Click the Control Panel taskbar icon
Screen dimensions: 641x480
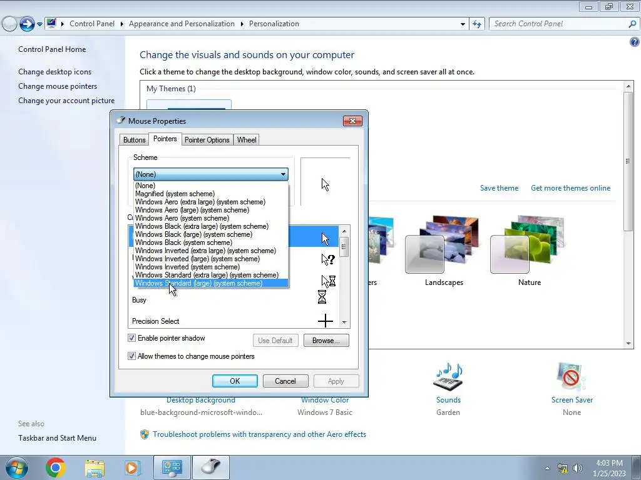coord(172,467)
